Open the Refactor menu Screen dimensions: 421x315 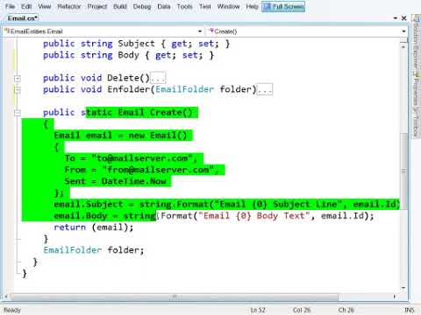(69, 6)
